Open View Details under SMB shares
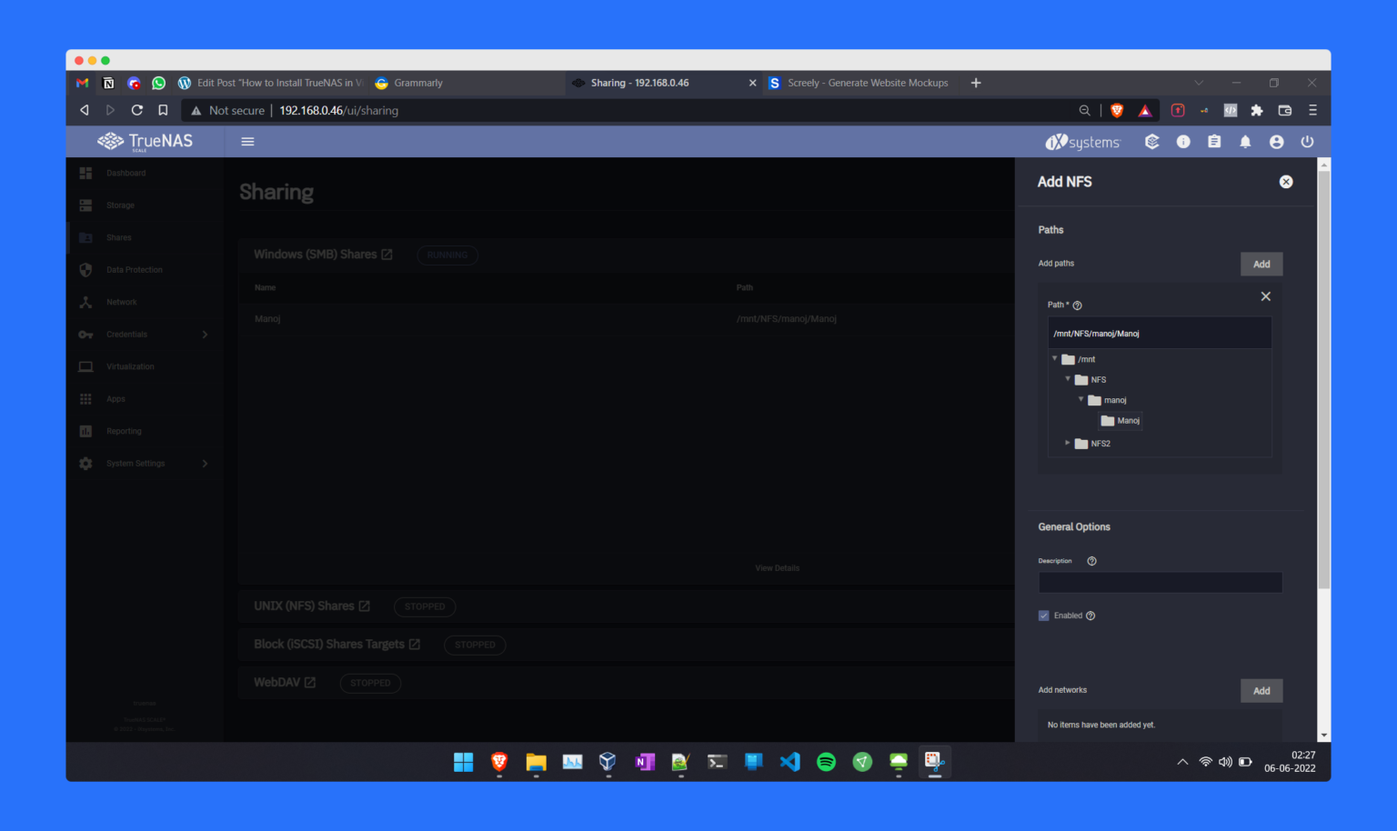1397x831 pixels. 777,567
